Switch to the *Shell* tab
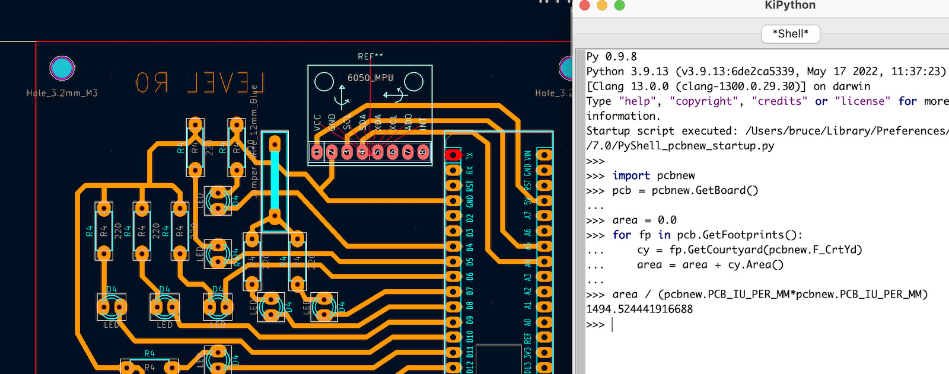The height and width of the screenshot is (374, 949). pos(790,34)
